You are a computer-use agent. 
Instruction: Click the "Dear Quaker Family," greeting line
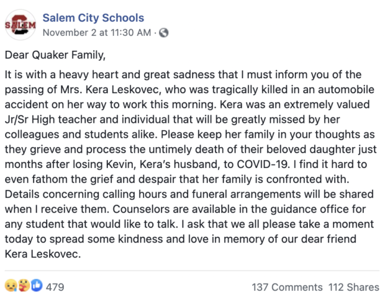[x=55, y=55]
